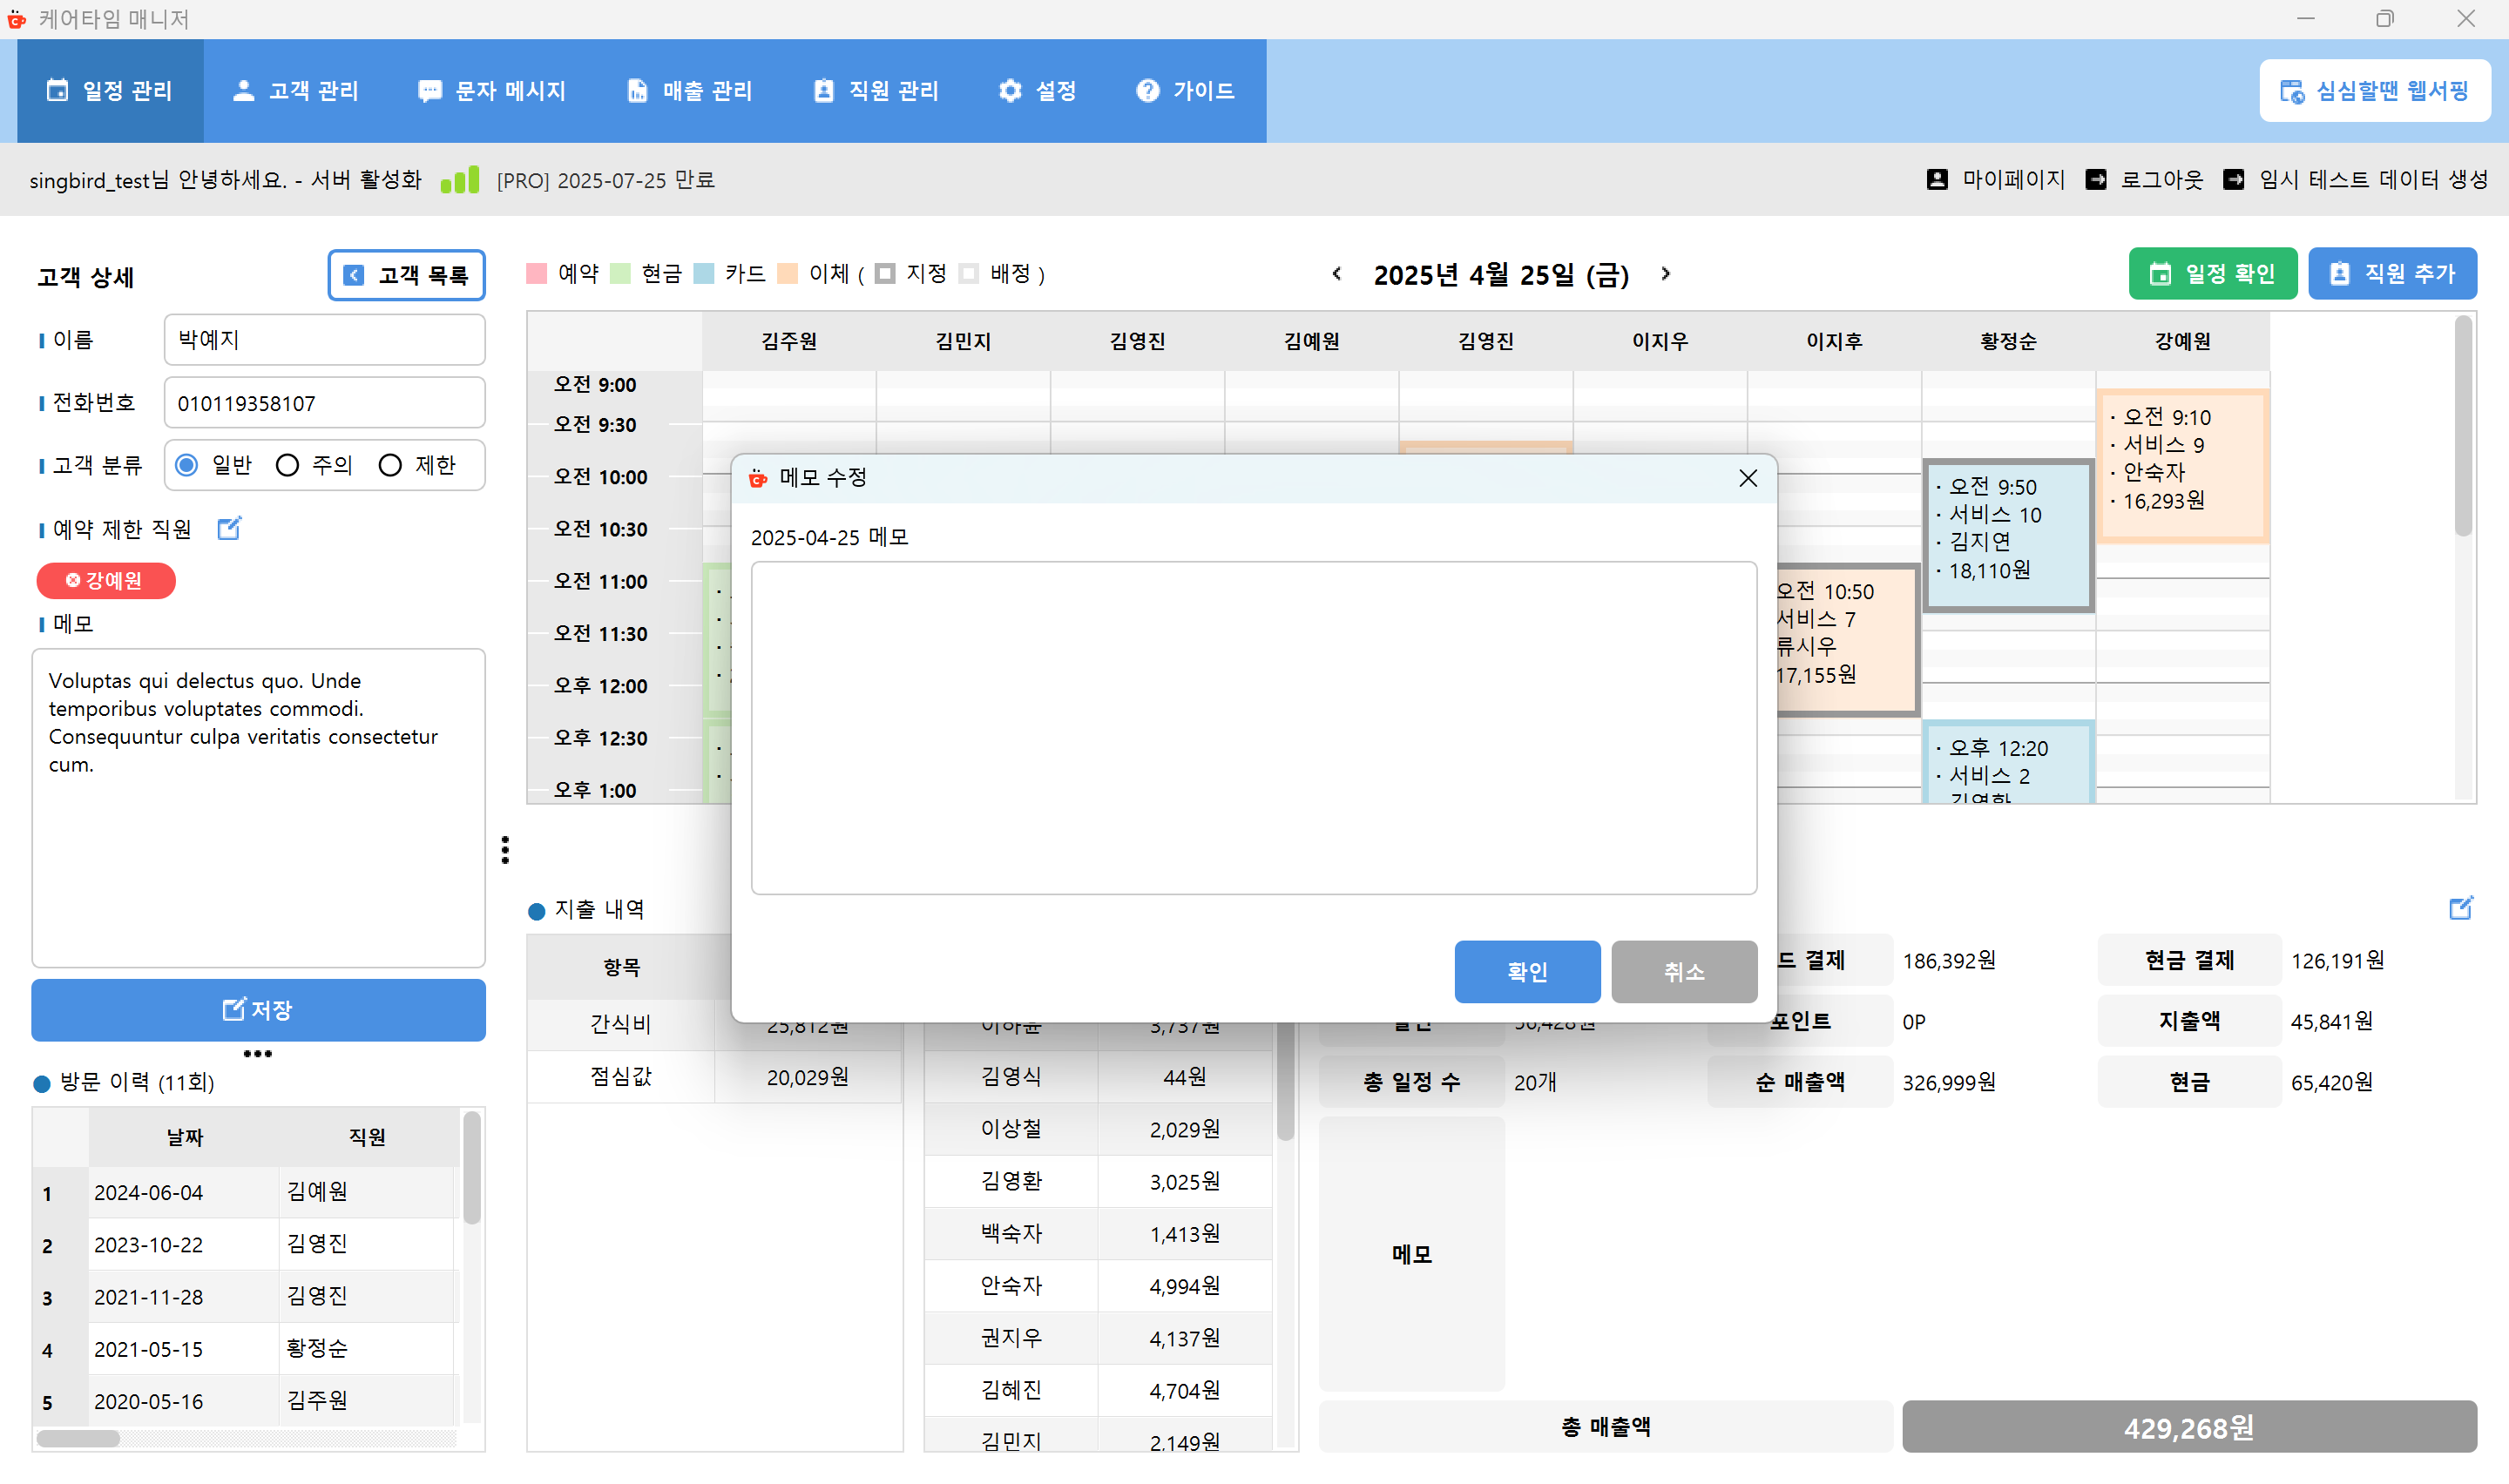Click the server signal strength indicator
Screen dimensions: 2509x1484
click(459, 180)
